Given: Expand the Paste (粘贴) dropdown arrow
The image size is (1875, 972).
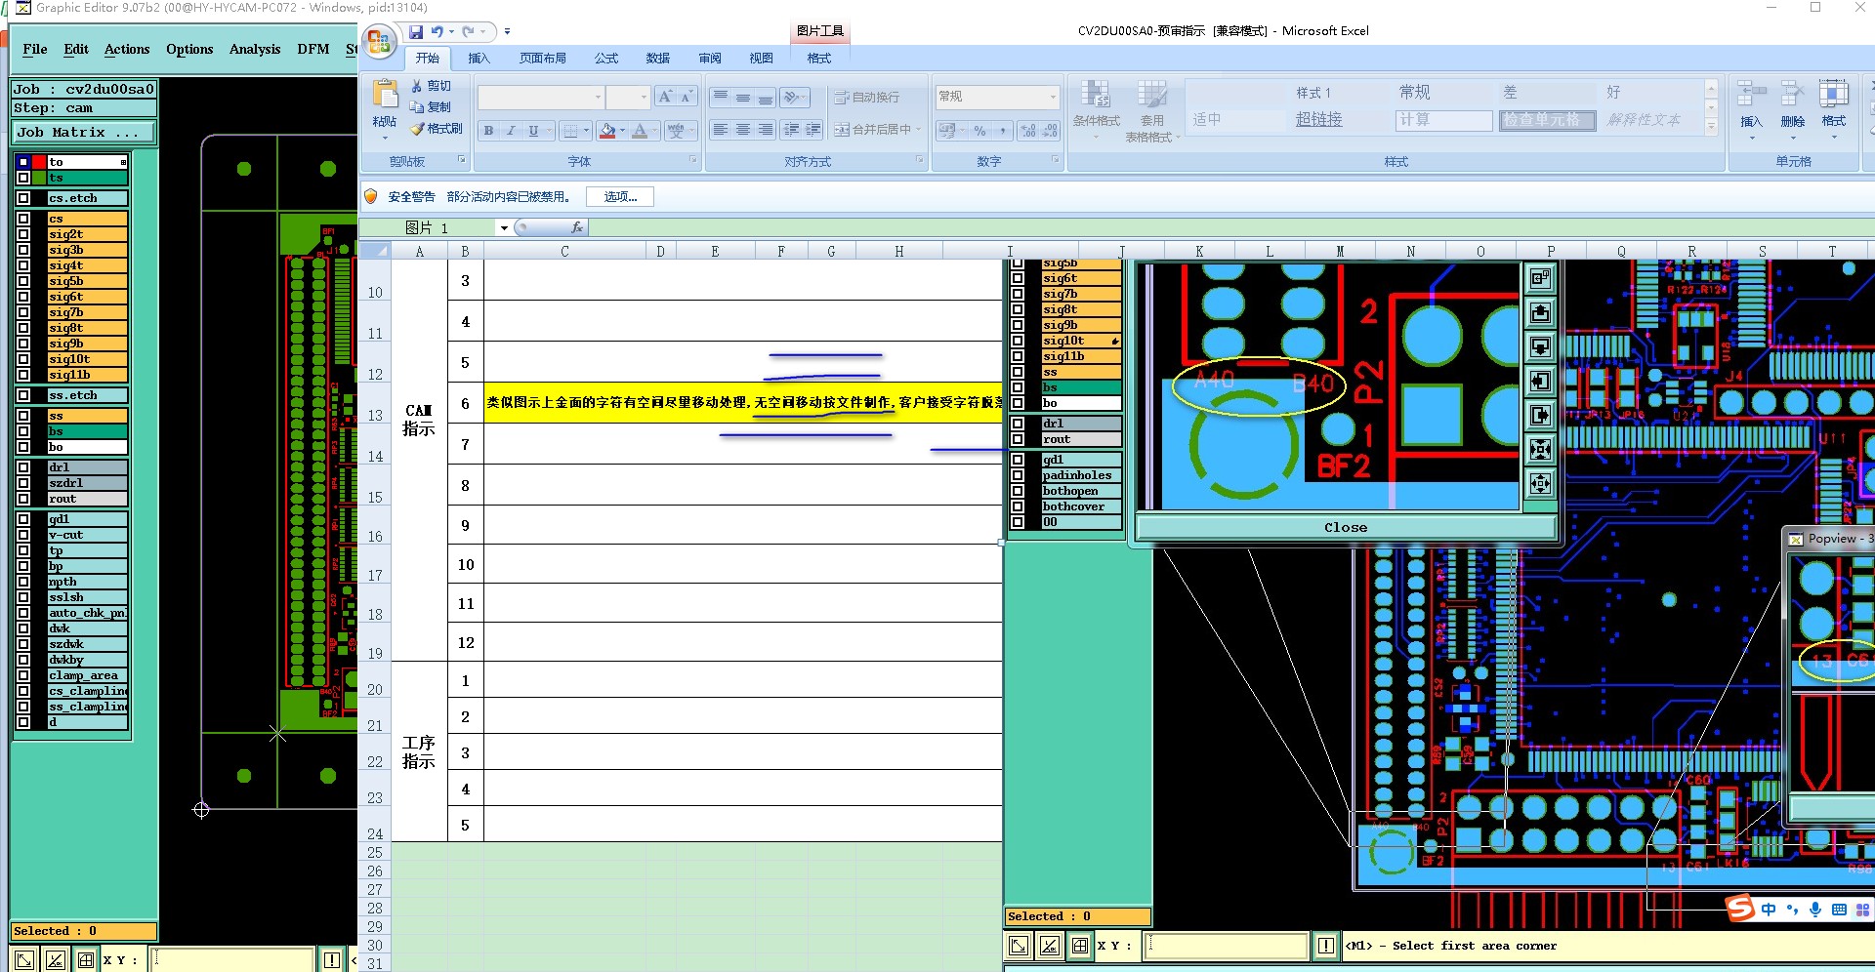Looking at the screenshot, I should coord(385,138).
